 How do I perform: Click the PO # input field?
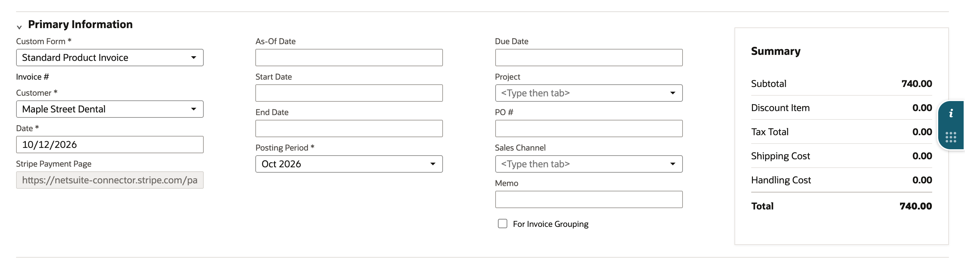(x=588, y=128)
